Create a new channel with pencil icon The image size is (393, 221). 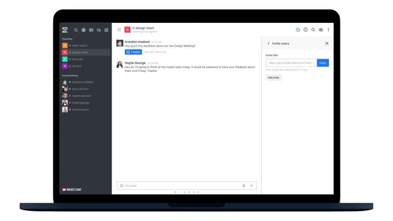pyautogui.click(x=106, y=30)
